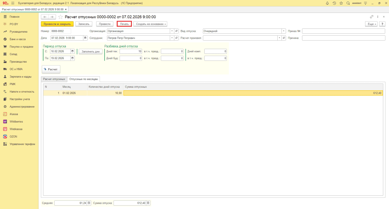Open the Создать на основании dropdown
Screen dimensions: 389x209
(150, 24)
